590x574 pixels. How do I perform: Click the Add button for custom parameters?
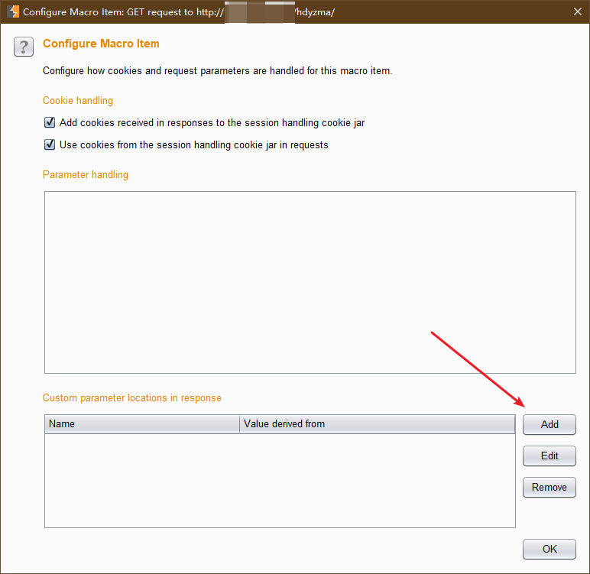click(x=549, y=424)
